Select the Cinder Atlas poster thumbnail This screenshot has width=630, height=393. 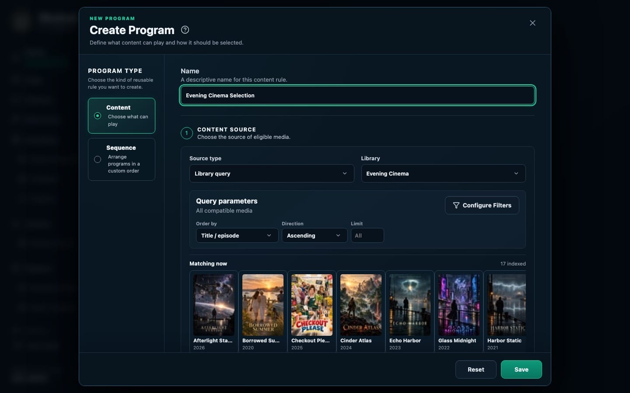point(361,305)
